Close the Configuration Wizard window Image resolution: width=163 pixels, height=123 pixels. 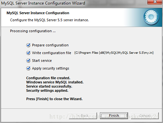coord(155,2)
